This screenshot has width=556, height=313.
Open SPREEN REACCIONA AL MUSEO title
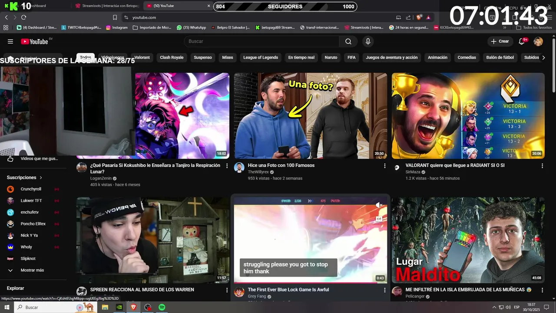pyautogui.click(x=142, y=290)
